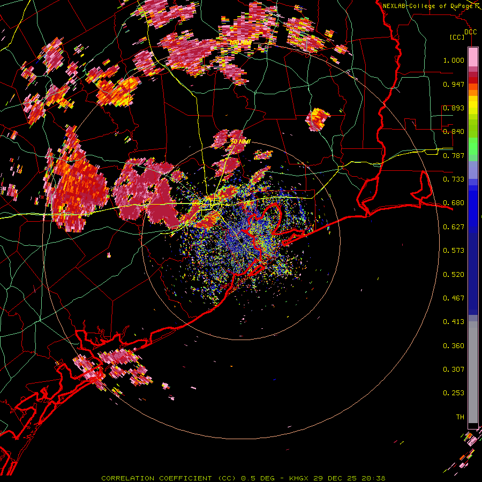The image size is (482, 482).
Task: Pick the 0.360 scale label
Action: (x=454, y=346)
